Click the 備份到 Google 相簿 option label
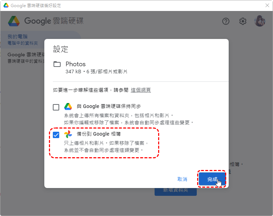Viewport: 273px width, 216px height. (x=99, y=134)
